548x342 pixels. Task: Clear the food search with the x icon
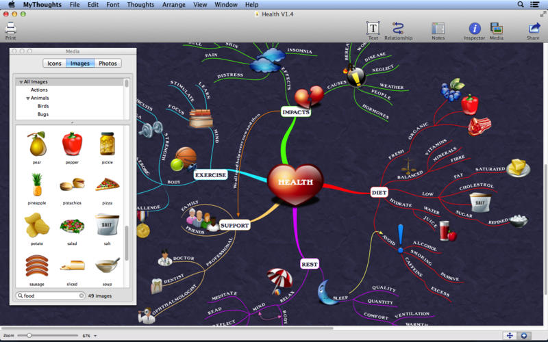[82, 296]
